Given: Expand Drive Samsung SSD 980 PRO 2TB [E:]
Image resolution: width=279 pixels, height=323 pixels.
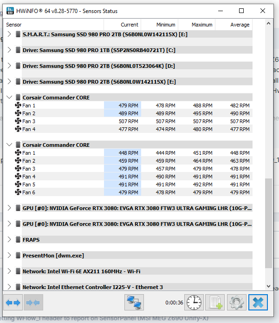Looking at the screenshot, I should (x=9, y=81).
